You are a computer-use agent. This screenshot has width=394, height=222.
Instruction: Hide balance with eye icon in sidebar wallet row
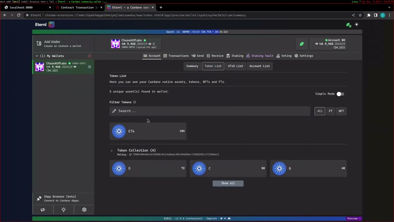point(74,67)
